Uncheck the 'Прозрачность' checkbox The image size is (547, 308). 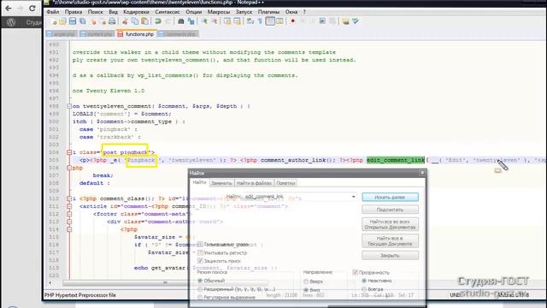click(x=356, y=272)
